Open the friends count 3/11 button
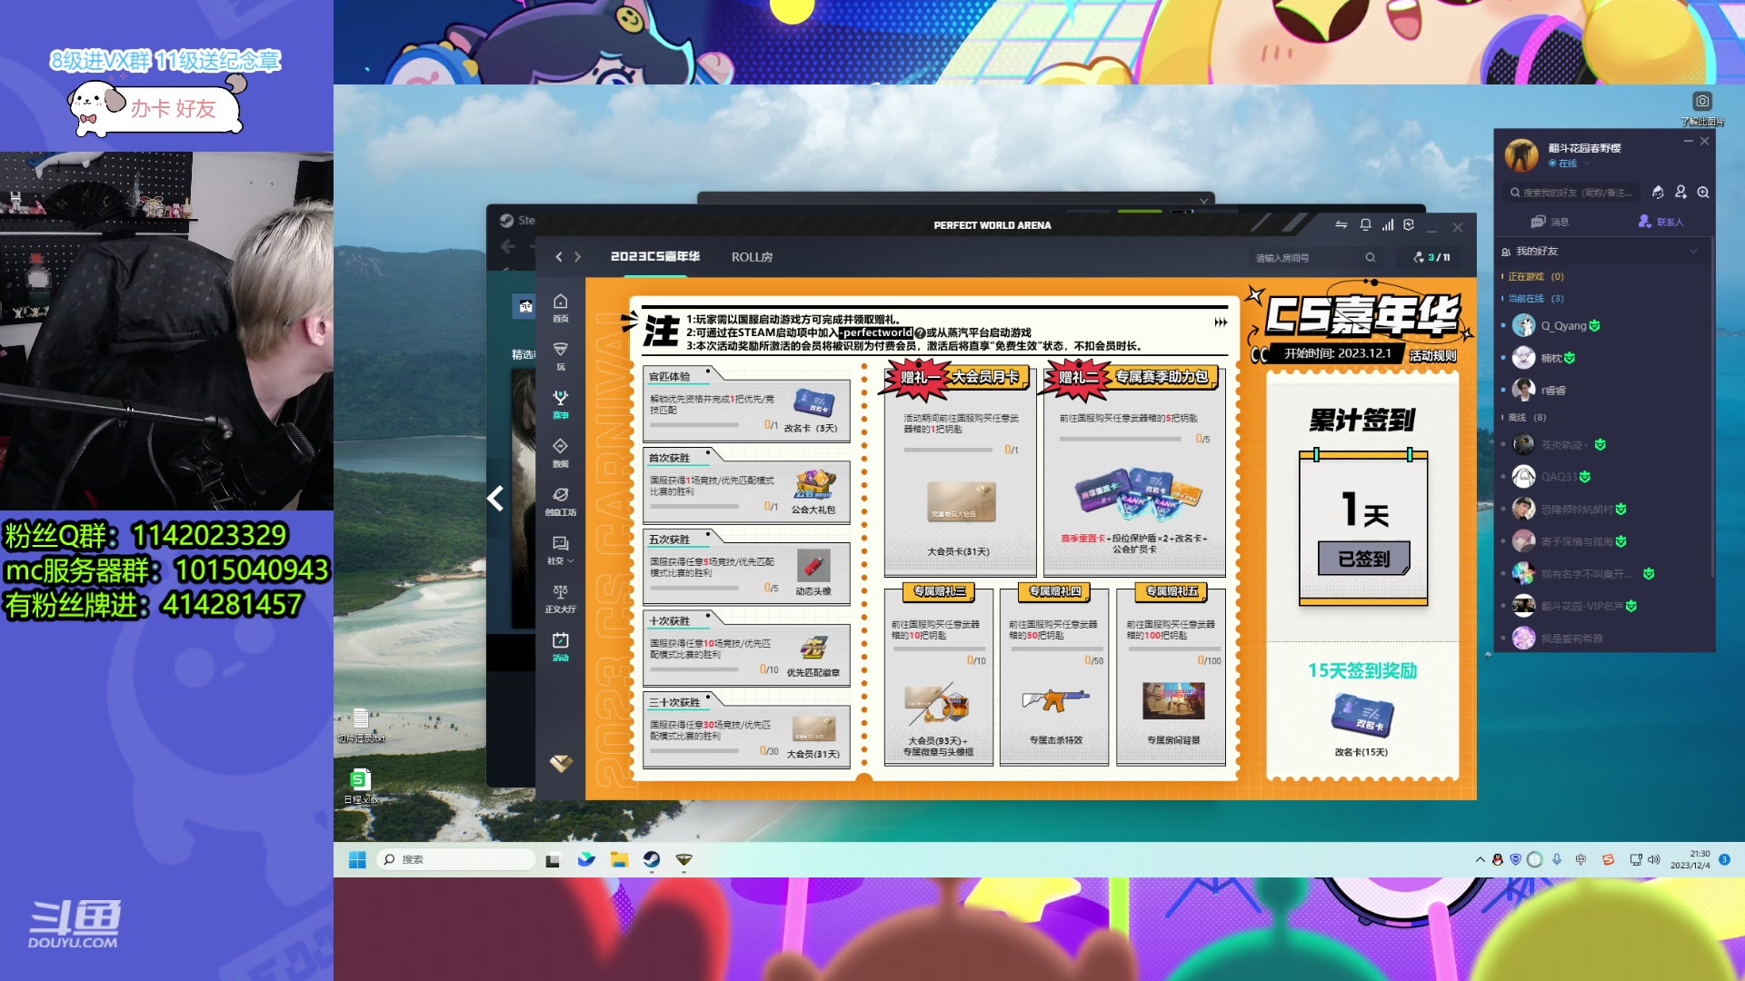1745x981 pixels. tap(1432, 258)
